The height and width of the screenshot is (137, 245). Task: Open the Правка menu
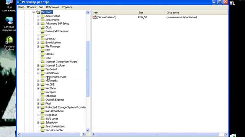31,7
